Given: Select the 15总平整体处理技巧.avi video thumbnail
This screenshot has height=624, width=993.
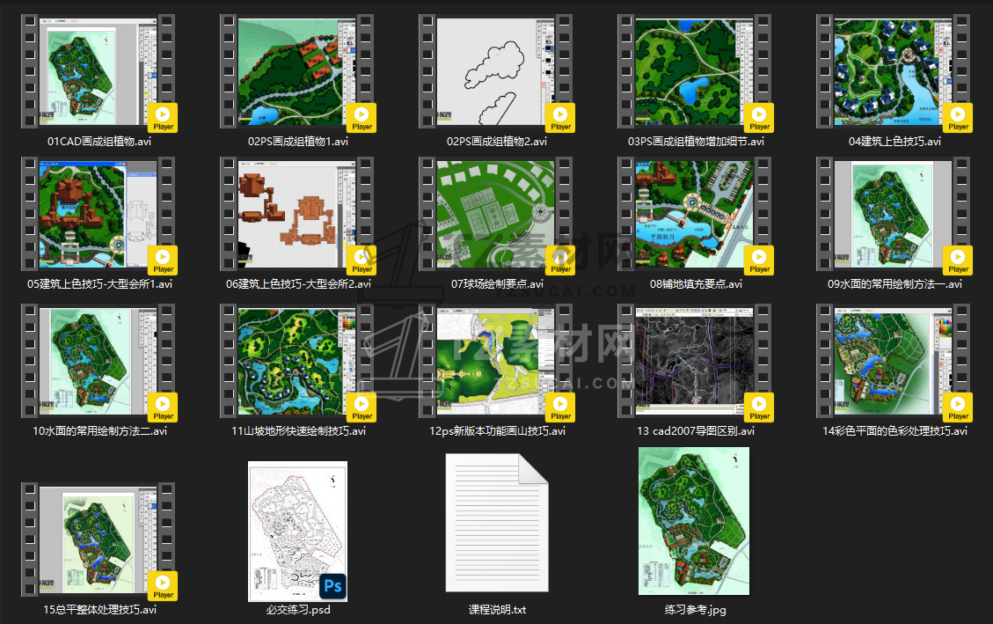Looking at the screenshot, I should 99,540.
